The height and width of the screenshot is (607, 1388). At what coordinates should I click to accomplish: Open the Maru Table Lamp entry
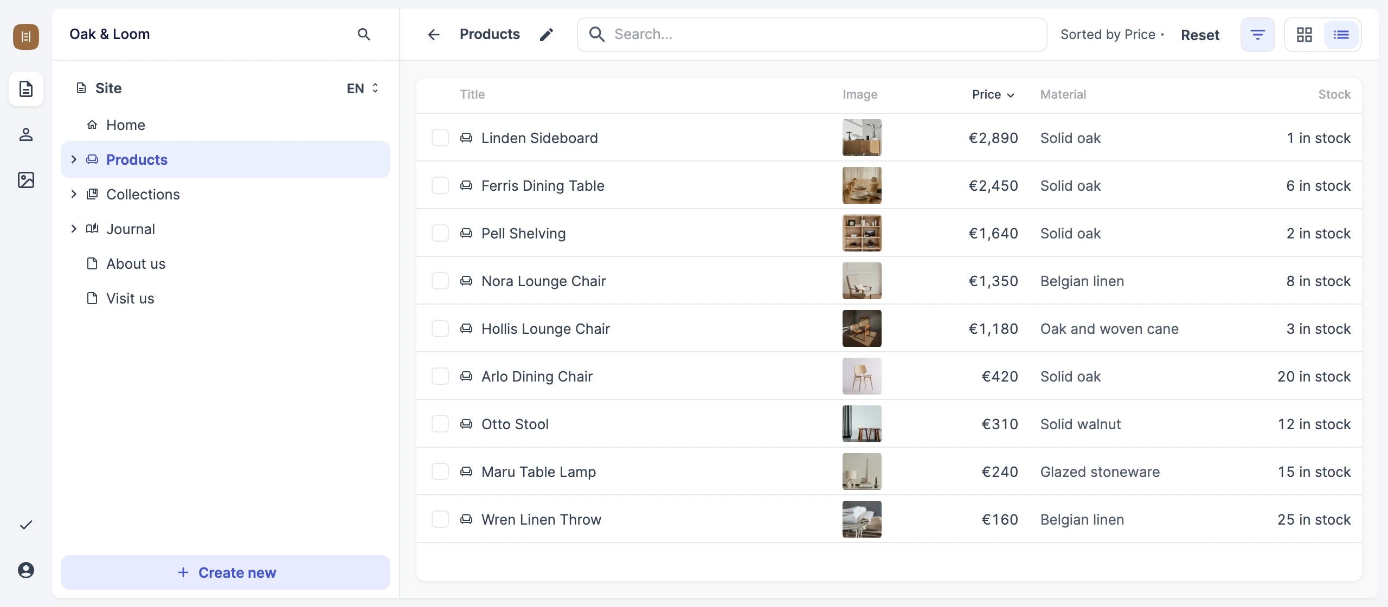(x=538, y=472)
